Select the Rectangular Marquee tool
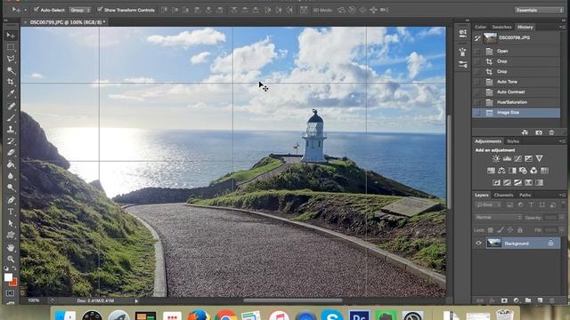570x320 pixels. point(11,47)
